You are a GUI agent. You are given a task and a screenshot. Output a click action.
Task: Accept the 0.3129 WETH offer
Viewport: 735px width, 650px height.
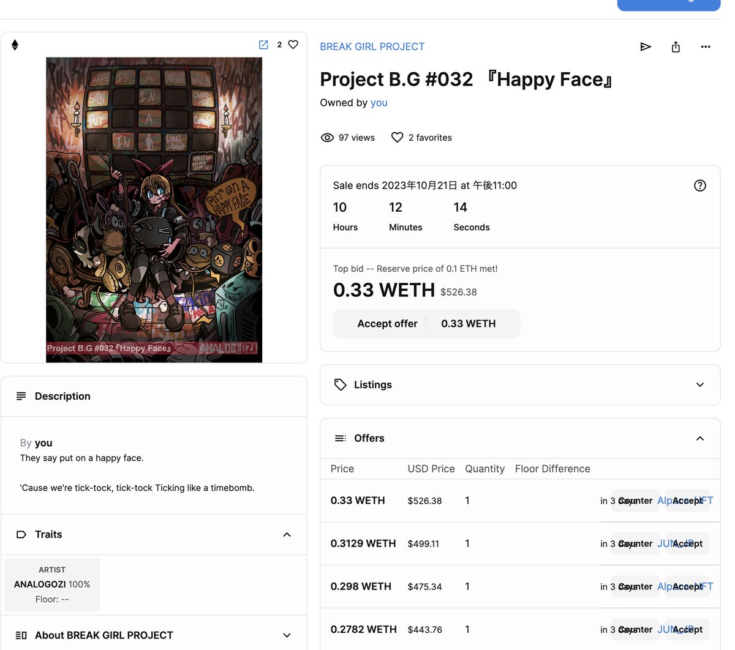pos(687,544)
